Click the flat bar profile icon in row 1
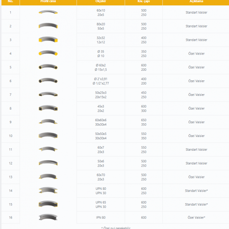Viewport: 229px width, 229px height. pyautogui.click(x=48, y=12)
